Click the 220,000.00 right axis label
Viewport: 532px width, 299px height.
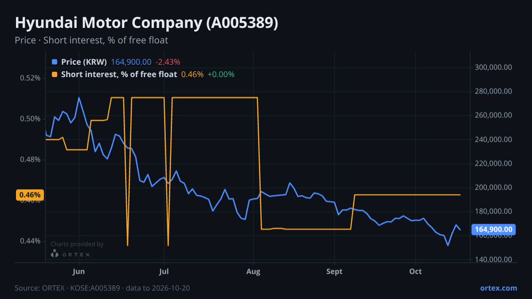click(x=494, y=163)
